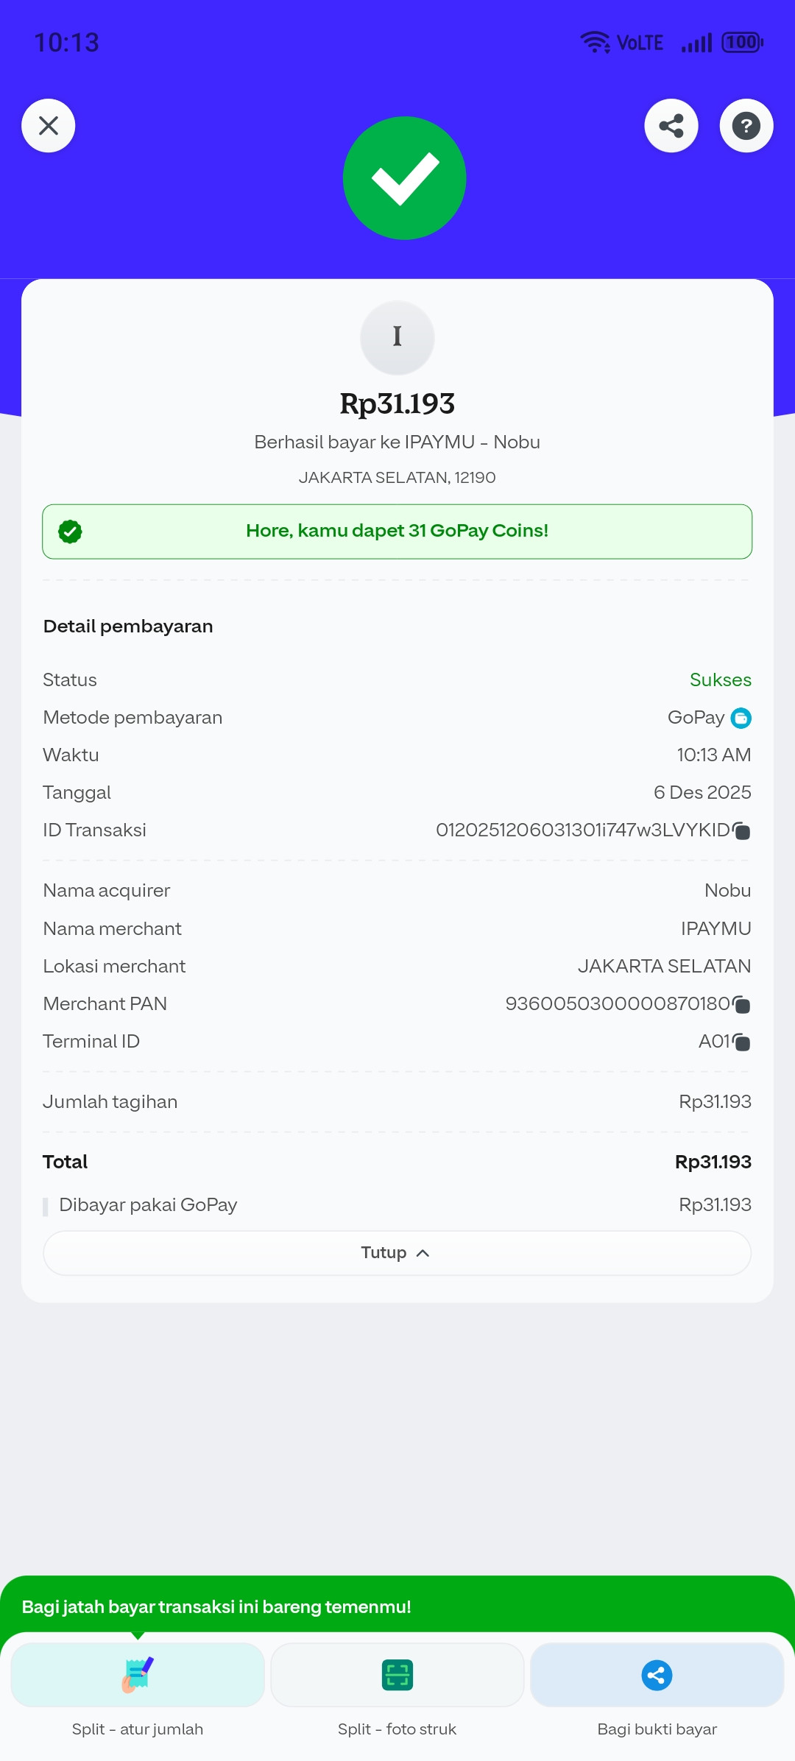Copy the Merchant PAN number

point(742,1005)
